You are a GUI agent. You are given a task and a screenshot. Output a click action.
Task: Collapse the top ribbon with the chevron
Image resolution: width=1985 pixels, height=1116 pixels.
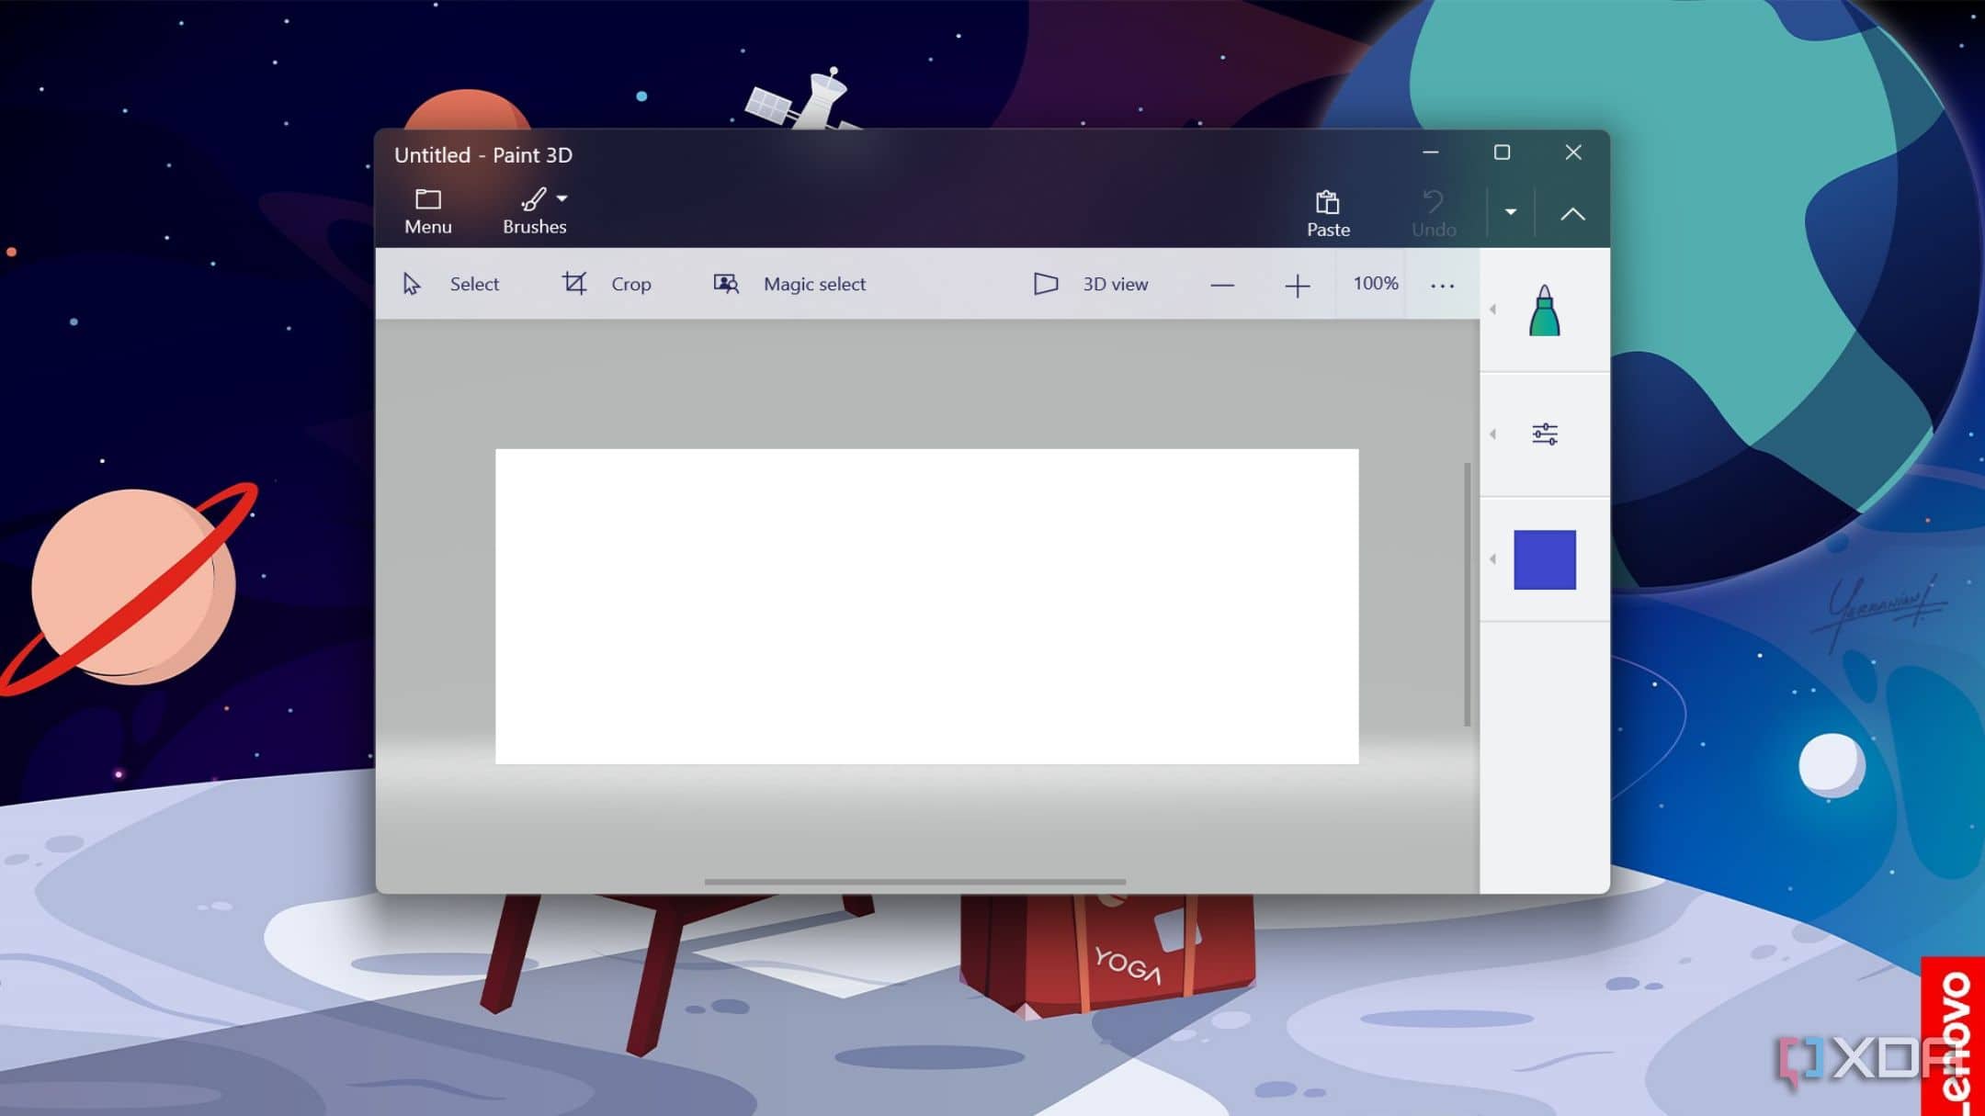tap(1572, 214)
